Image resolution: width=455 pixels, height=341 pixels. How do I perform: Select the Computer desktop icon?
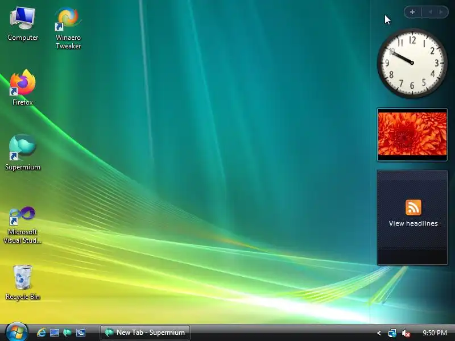(x=23, y=24)
